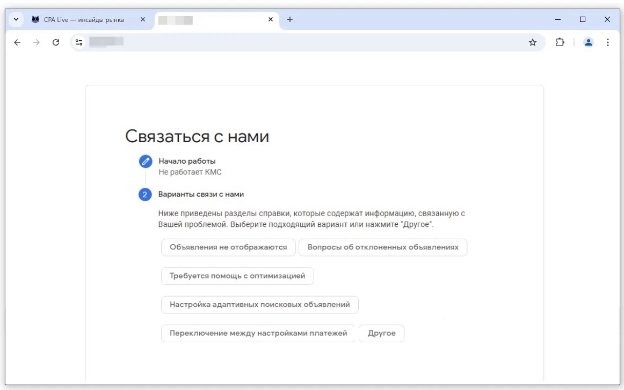The height and width of the screenshot is (390, 624).
Task: Select 'Настройка адаптивных поисковых объявлений'
Action: pos(259,305)
